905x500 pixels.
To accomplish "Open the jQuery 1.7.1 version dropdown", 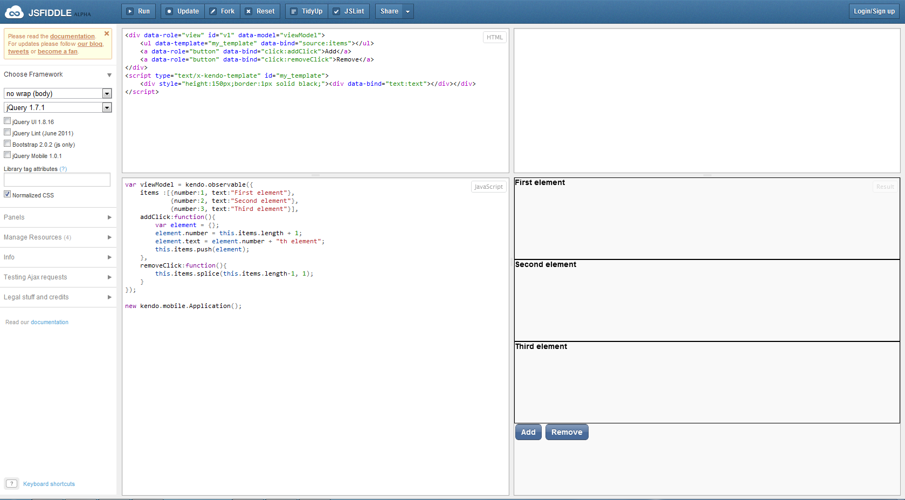I will 58,108.
